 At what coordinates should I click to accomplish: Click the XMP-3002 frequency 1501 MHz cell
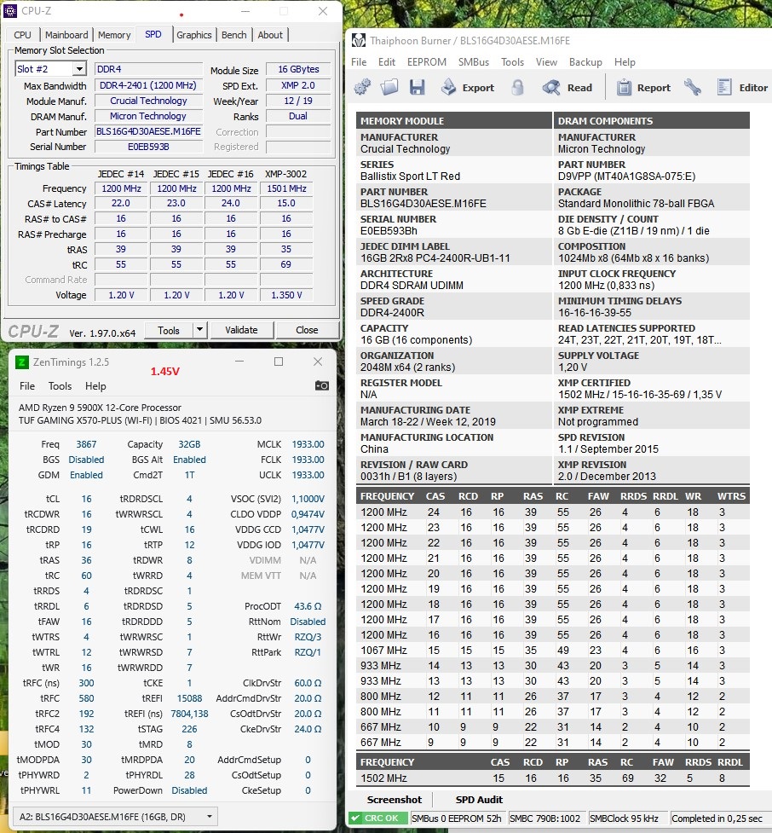point(286,188)
